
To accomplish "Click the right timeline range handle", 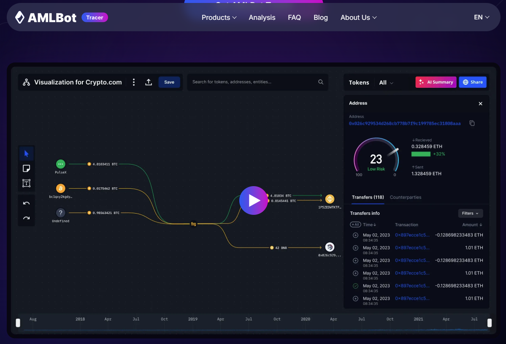I will [489, 323].
